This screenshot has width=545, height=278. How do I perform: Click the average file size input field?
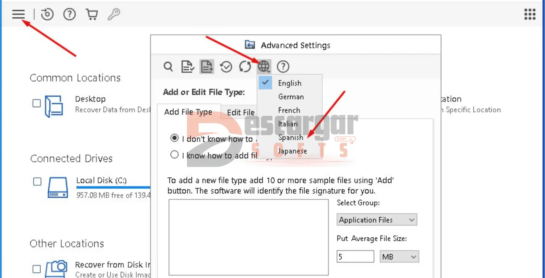click(355, 257)
